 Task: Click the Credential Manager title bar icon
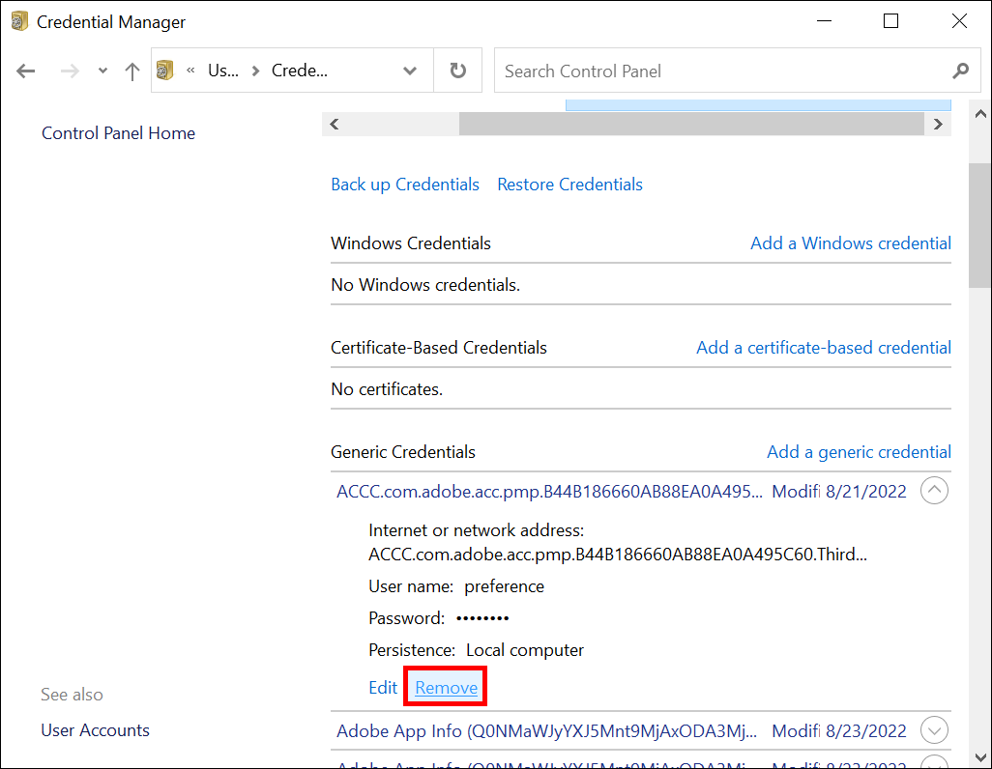[x=19, y=21]
